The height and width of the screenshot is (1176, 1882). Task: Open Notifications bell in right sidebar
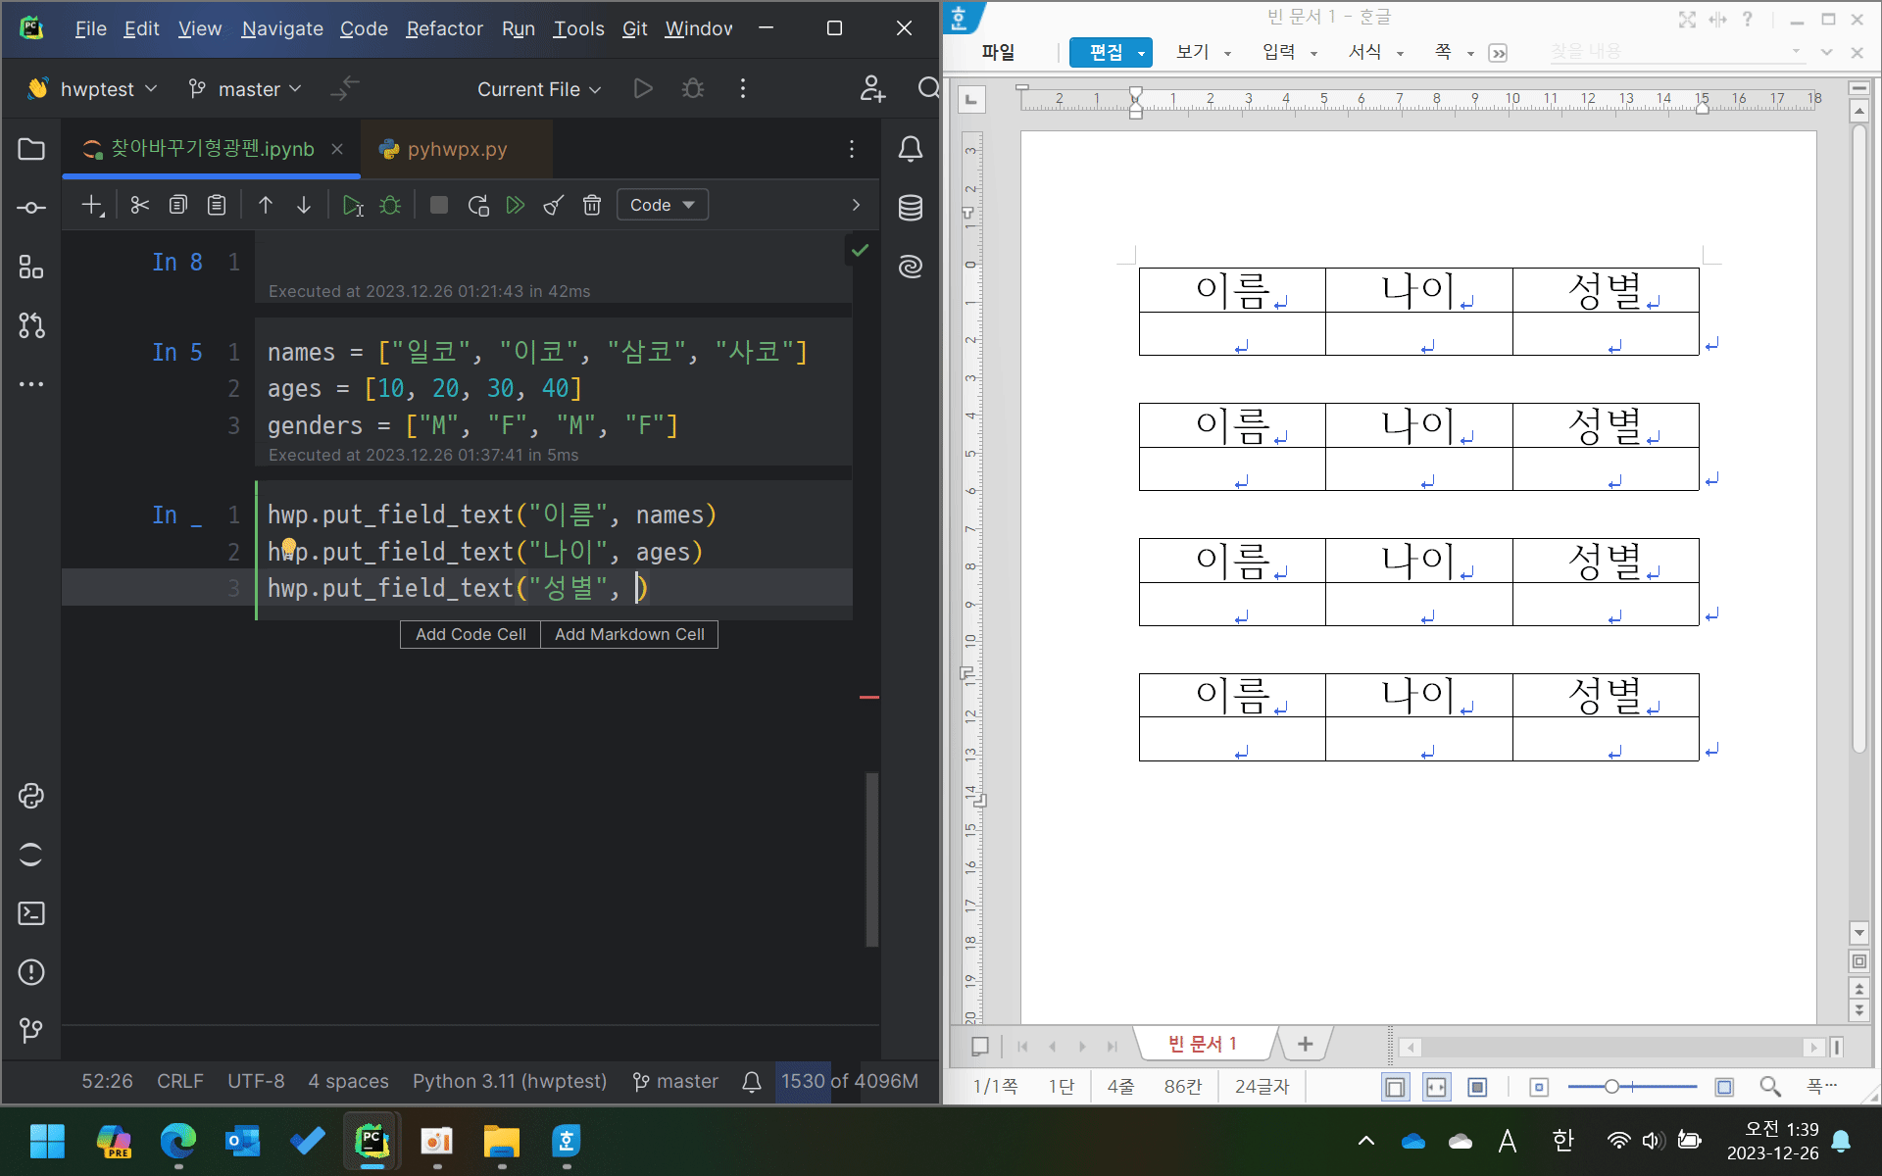coord(911,149)
